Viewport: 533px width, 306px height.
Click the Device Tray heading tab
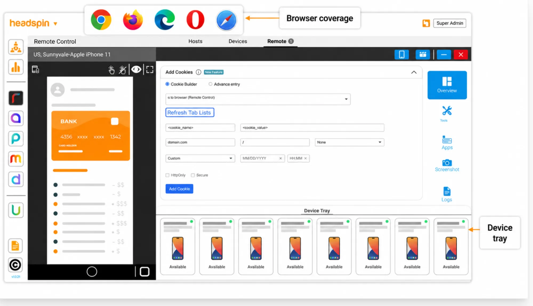coord(317,211)
